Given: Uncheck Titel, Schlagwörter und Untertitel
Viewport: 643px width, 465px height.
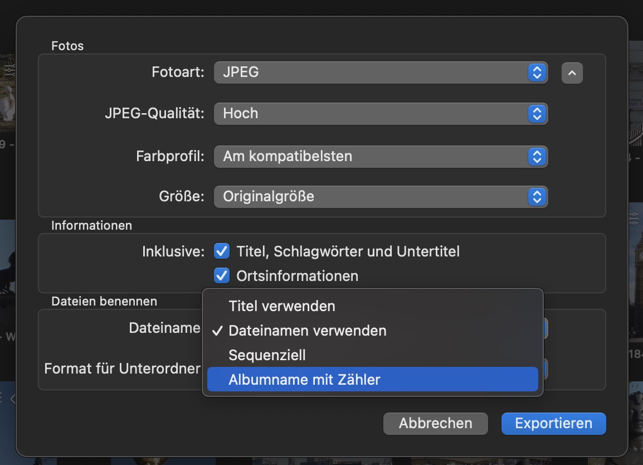Looking at the screenshot, I should (x=222, y=251).
